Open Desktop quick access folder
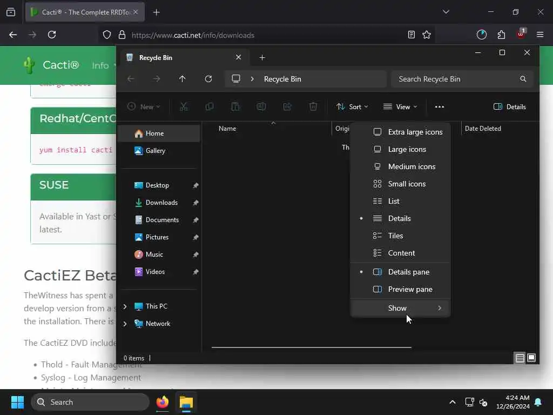This screenshot has width=553, height=415. [x=159, y=185]
